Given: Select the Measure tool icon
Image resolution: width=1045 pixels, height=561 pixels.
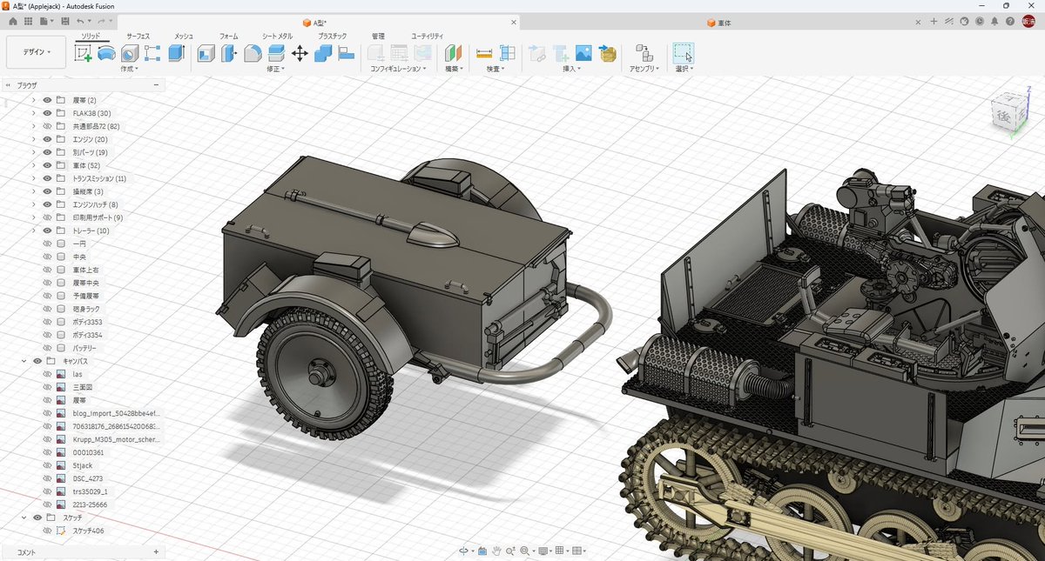Looking at the screenshot, I should [x=484, y=53].
